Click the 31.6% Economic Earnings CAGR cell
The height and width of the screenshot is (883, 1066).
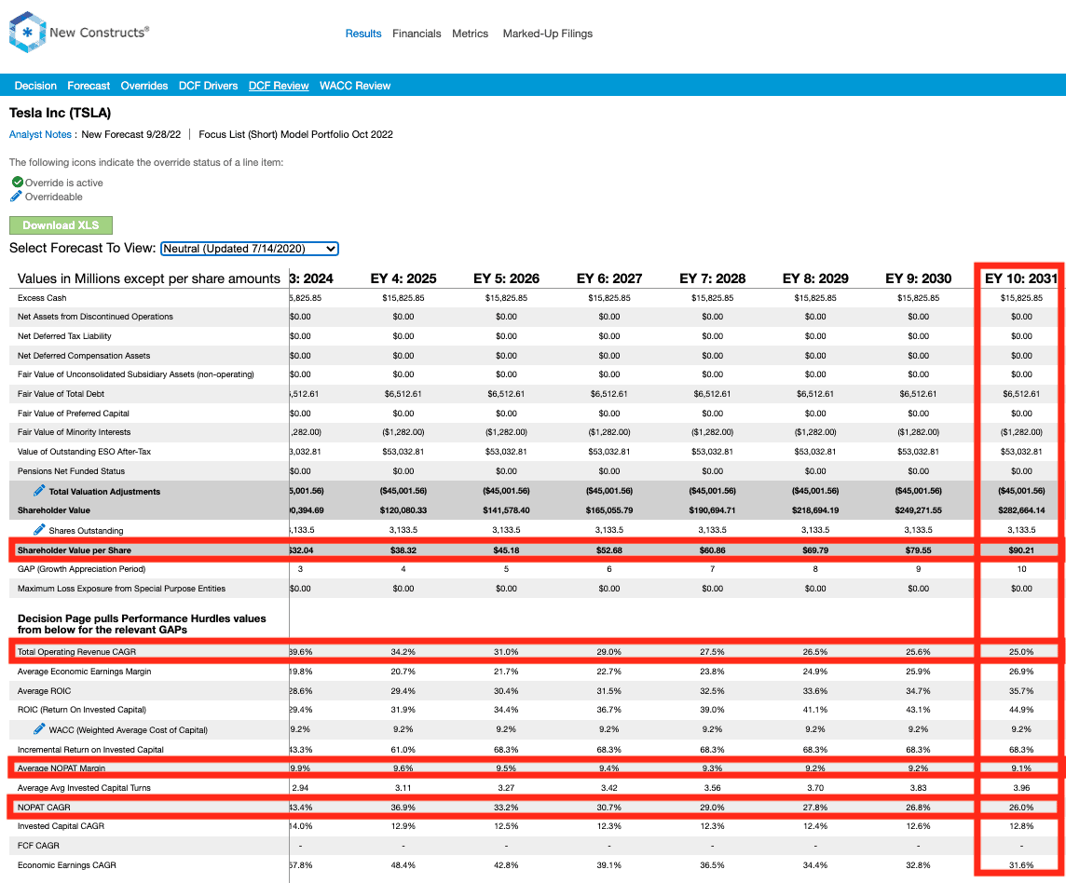[1021, 865]
